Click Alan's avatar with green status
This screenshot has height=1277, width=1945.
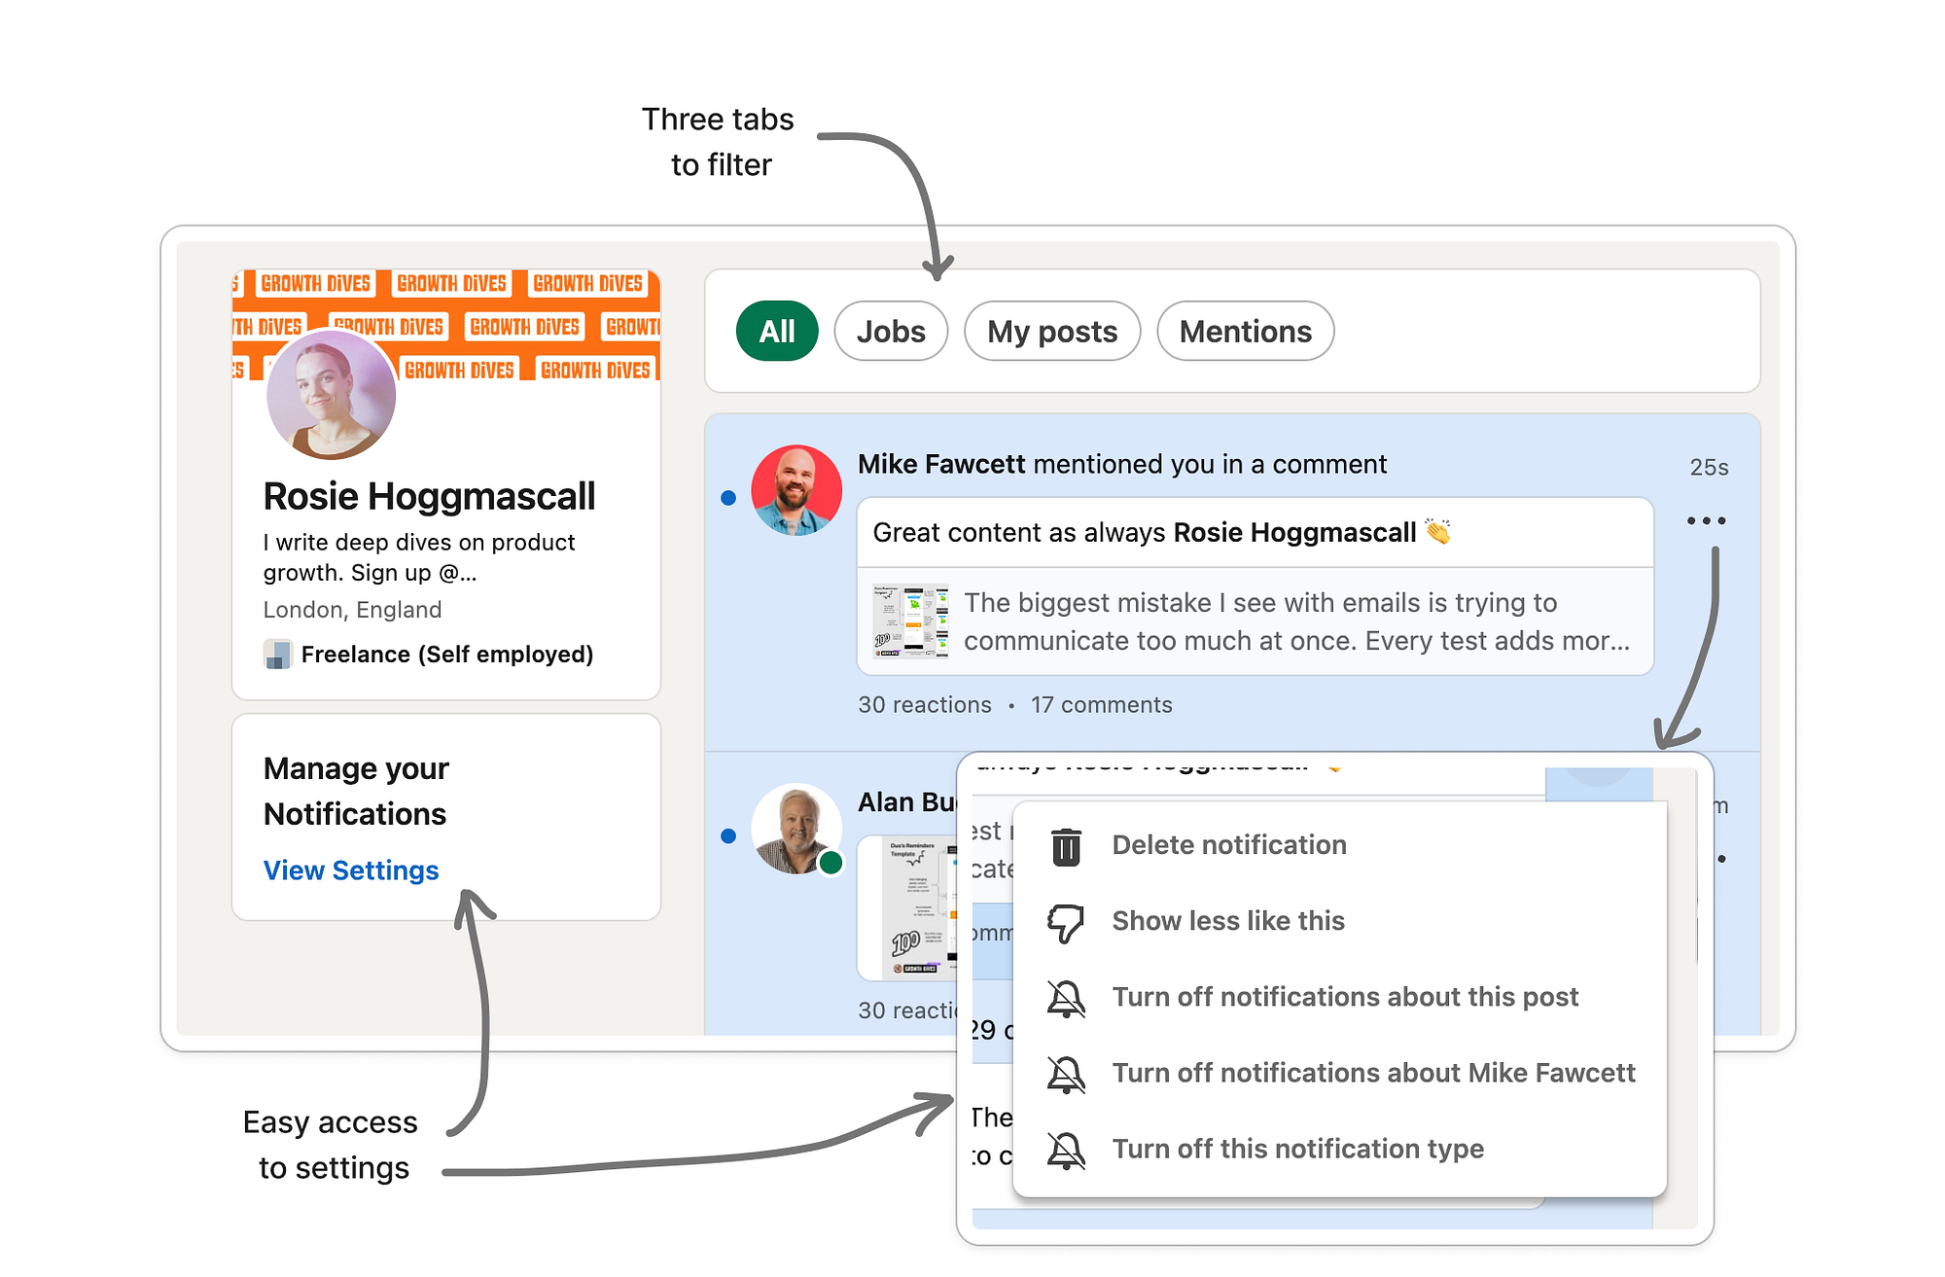coord(796,829)
